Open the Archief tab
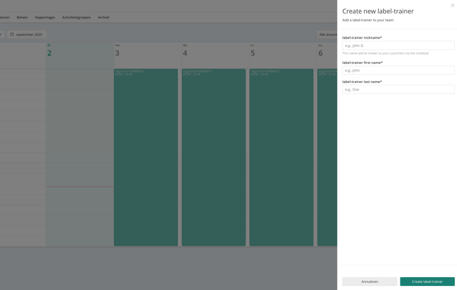Image resolution: width=457 pixels, height=290 pixels. (x=104, y=18)
